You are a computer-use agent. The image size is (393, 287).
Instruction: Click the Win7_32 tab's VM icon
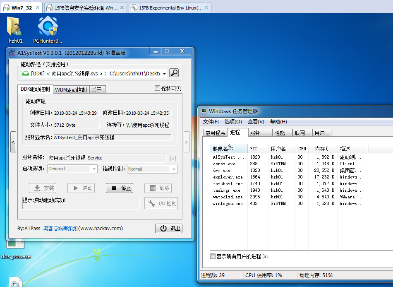click(6, 8)
